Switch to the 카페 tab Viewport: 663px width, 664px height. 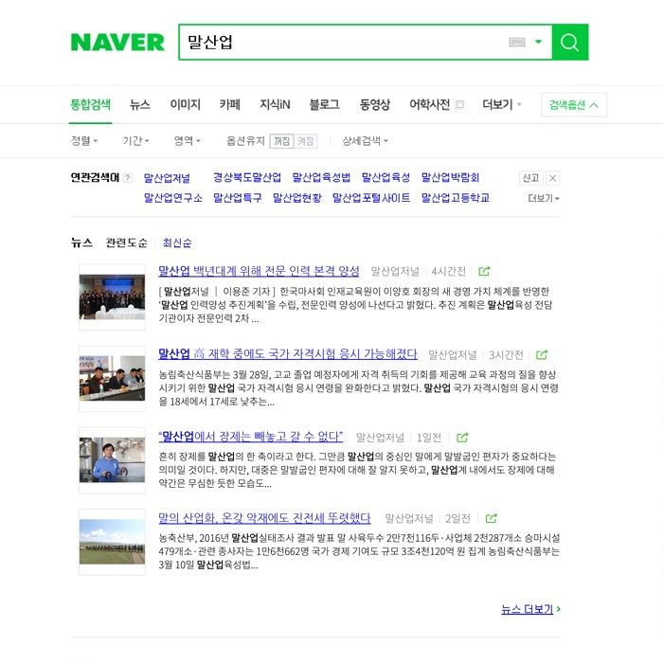click(x=230, y=104)
